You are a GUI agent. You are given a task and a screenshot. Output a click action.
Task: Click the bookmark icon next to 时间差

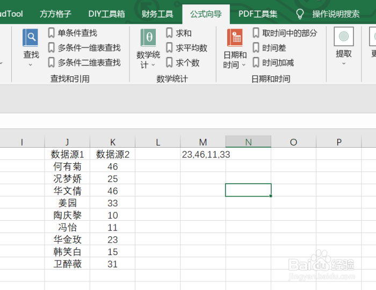(256, 48)
